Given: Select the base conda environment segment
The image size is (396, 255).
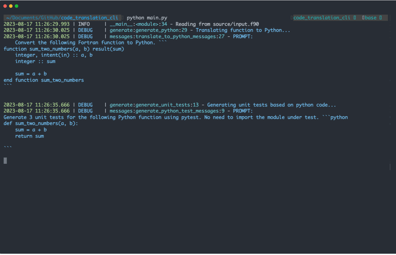Looking at the screenshot, I should 371,18.
